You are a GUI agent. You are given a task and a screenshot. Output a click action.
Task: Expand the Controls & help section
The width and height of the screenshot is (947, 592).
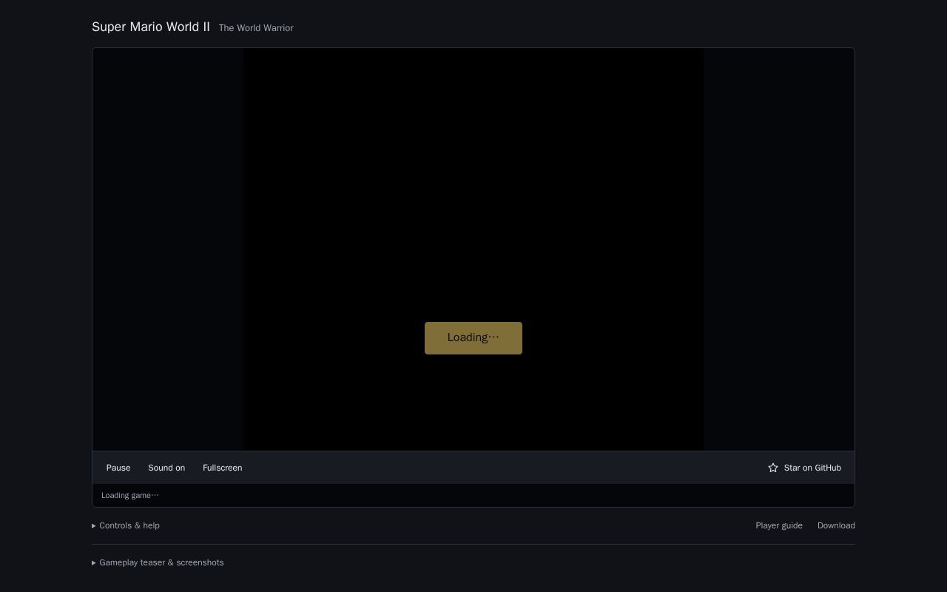click(x=126, y=525)
